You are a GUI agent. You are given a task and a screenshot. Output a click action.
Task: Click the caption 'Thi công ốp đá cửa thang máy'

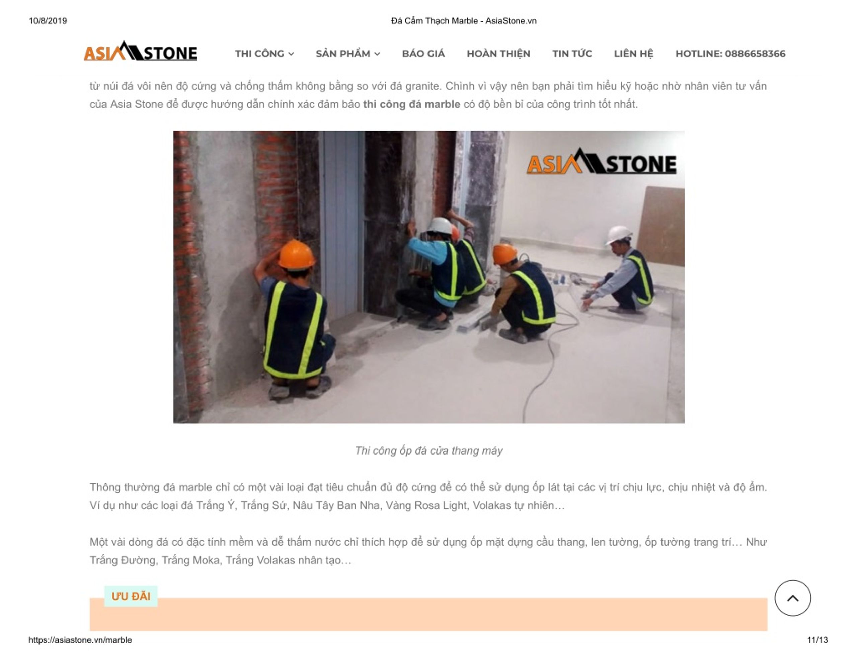tap(428, 450)
